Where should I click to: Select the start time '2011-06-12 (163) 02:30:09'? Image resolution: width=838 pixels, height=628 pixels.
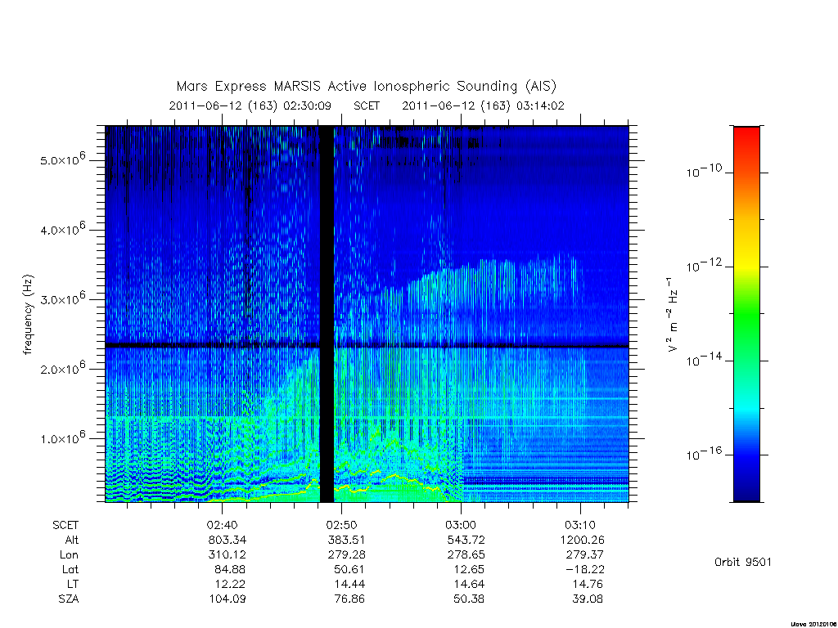point(250,106)
